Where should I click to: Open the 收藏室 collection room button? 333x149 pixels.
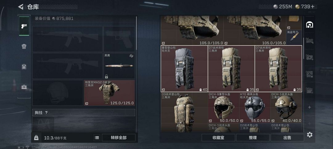218,138
